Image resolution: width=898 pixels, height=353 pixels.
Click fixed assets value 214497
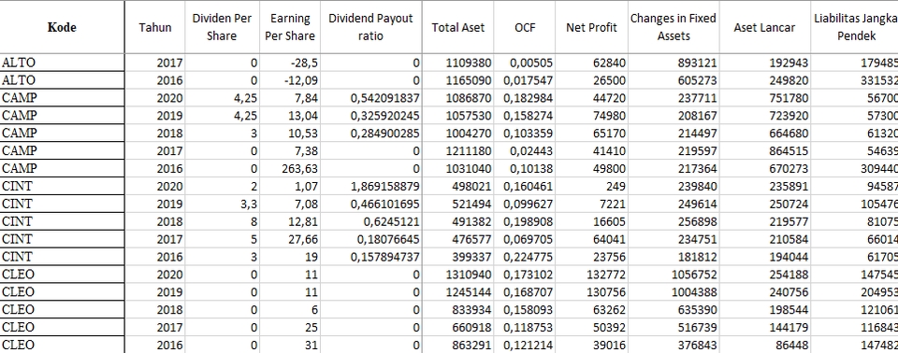pos(673,134)
